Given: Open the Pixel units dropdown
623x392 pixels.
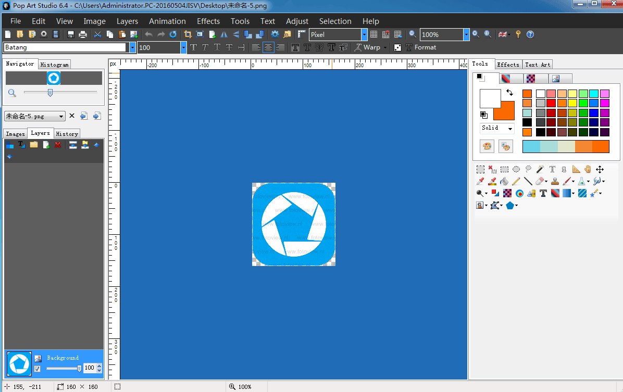Looking at the screenshot, I should coord(364,34).
